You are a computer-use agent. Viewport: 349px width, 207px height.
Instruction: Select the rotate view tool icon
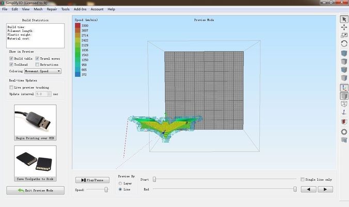click(x=344, y=44)
